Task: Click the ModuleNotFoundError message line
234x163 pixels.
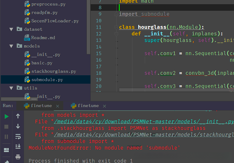Action: pyautogui.click(x=104, y=148)
